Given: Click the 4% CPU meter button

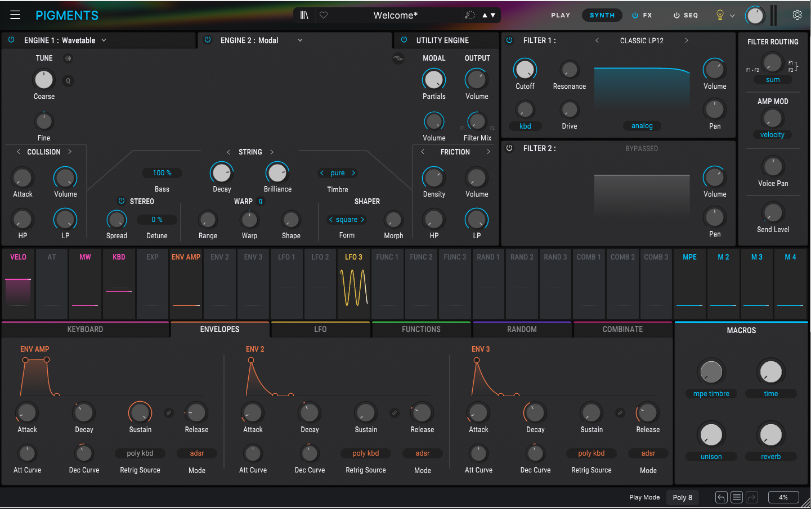Looking at the screenshot, I should [783, 497].
